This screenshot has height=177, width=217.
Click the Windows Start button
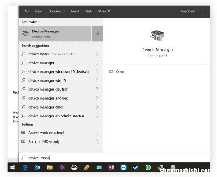(13, 167)
